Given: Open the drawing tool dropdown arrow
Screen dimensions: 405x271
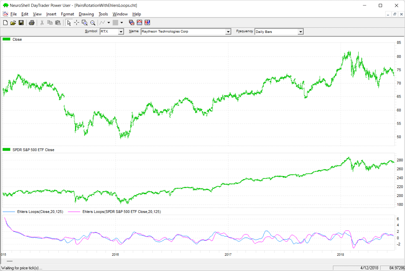Looking at the screenshot, I should pos(109,23).
